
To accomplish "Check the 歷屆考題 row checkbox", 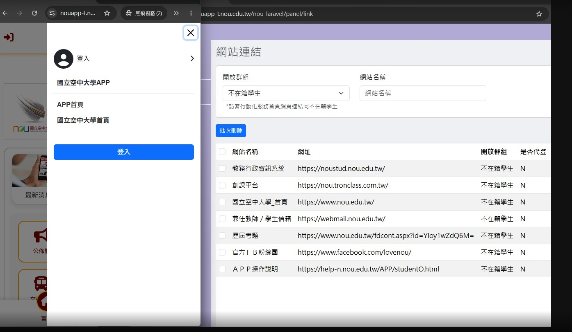I will tap(222, 236).
